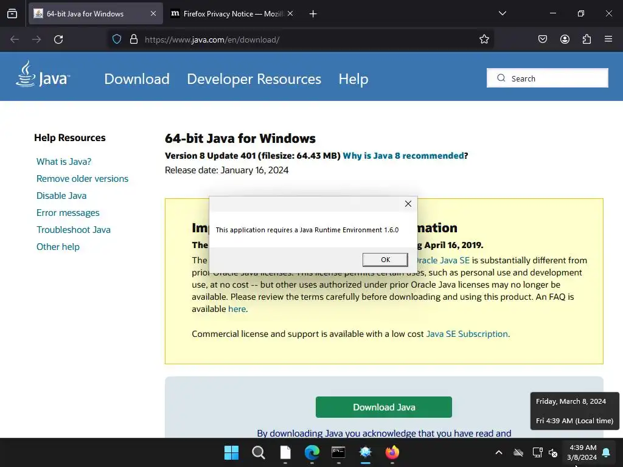Open the file document icon in taskbar
Image resolution: width=623 pixels, height=467 pixels.
click(x=285, y=452)
